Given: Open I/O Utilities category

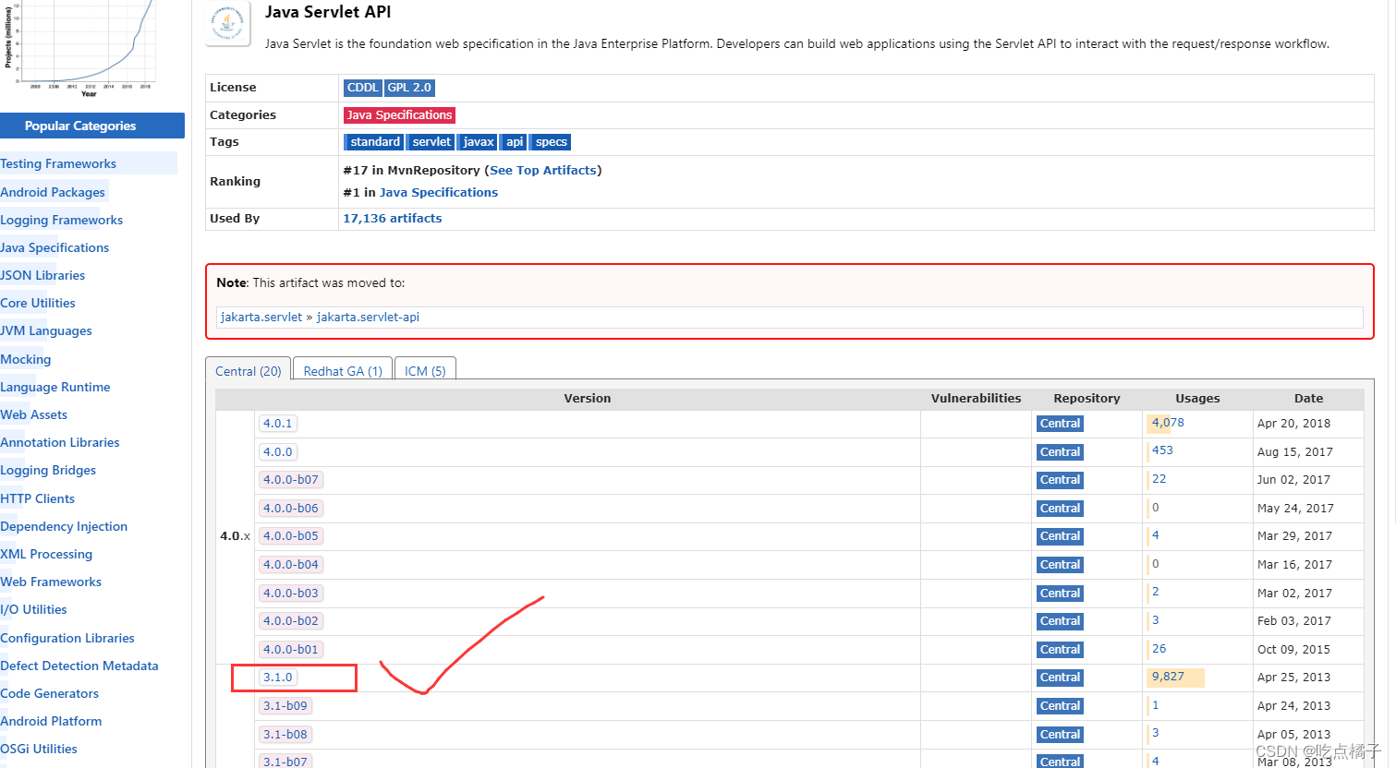Looking at the screenshot, I should [x=33, y=609].
